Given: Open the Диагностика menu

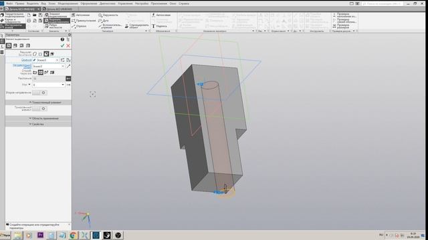Looking at the screenshot, I should tap(107, 3).
